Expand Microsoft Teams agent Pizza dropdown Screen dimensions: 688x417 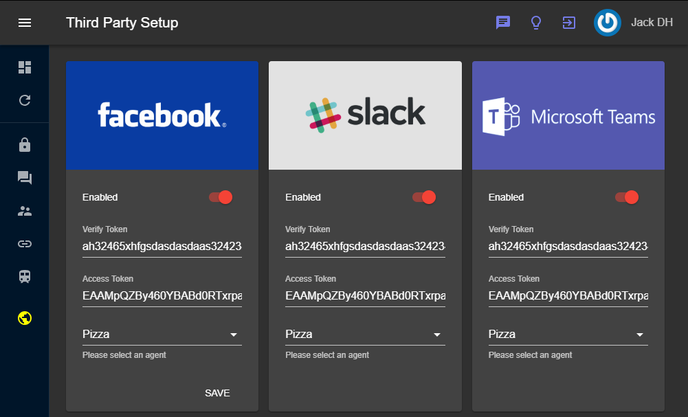(568, 335)
